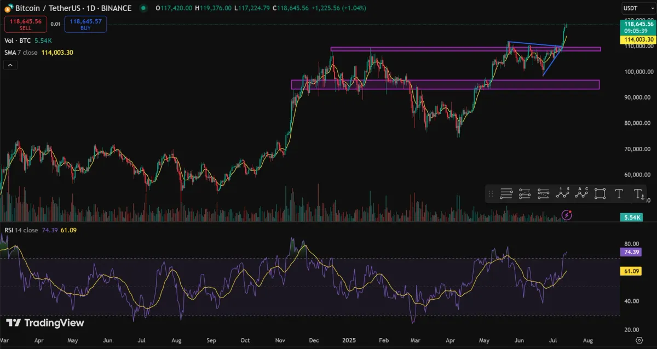This screenshot has width=657, height=349.
Task: Click the blue BUY price button
Action: point(85,24)
